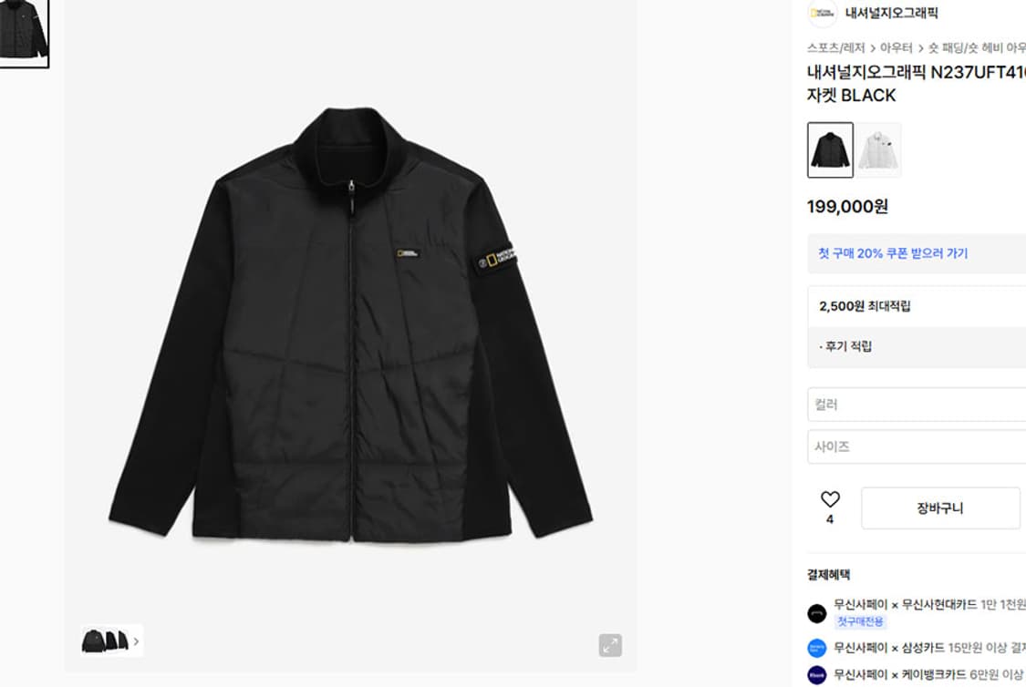Viewport: 1026px width, 687px height.
Task: Open the 아우터 breadcrumb category
Action: [896, 47]
